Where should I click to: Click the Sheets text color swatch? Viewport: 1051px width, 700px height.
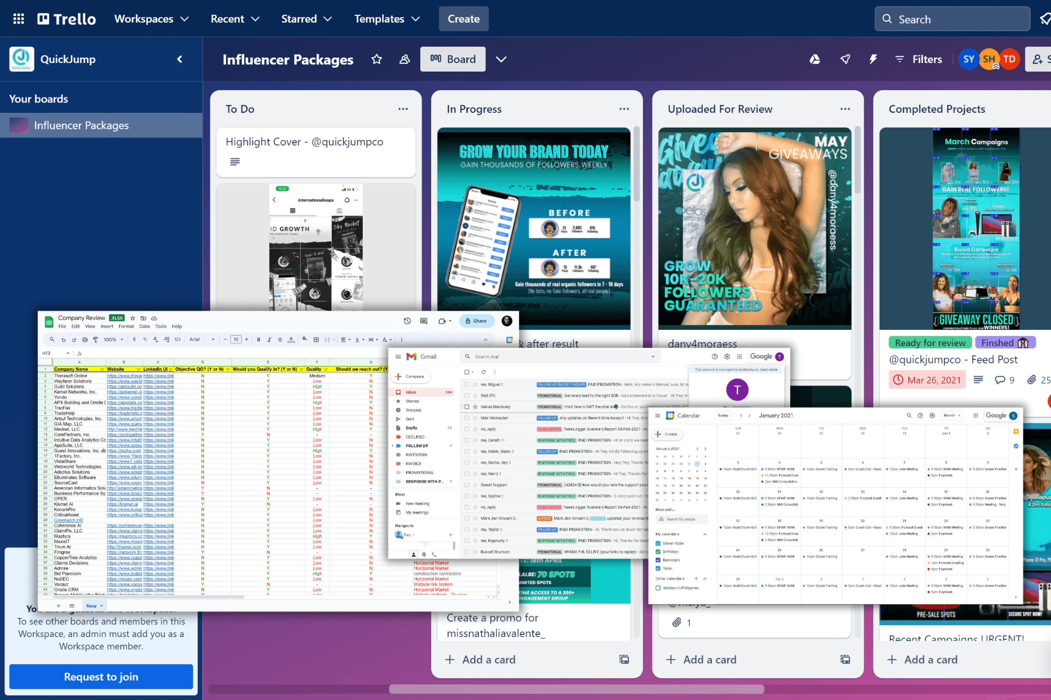point(291,339)
